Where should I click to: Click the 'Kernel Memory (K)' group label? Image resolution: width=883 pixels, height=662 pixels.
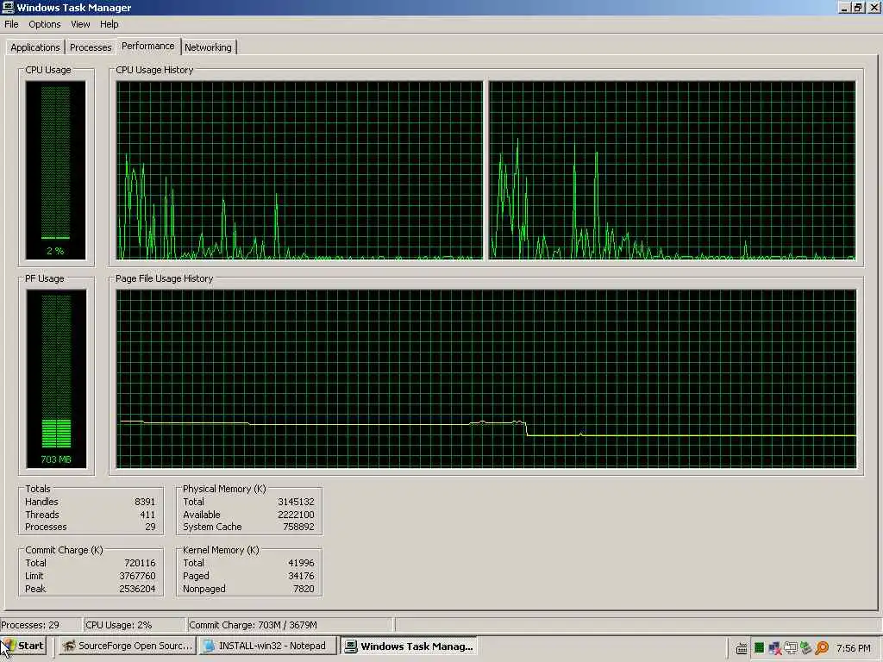click(x=221, y=550)
